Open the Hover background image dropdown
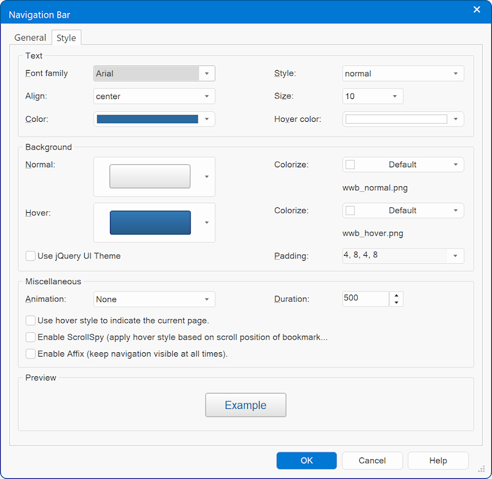The width and height of the screenshot is (492, 479). [x=207, y=223]
